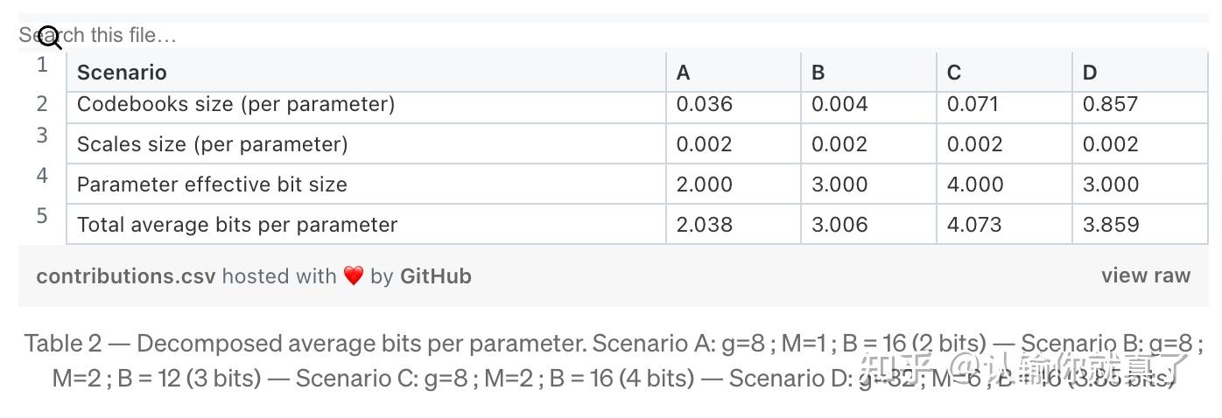Click the 'Codebooks size (per parameter)' cell
The height and width of the screenshot is (418, 1222).
[235, 104]
